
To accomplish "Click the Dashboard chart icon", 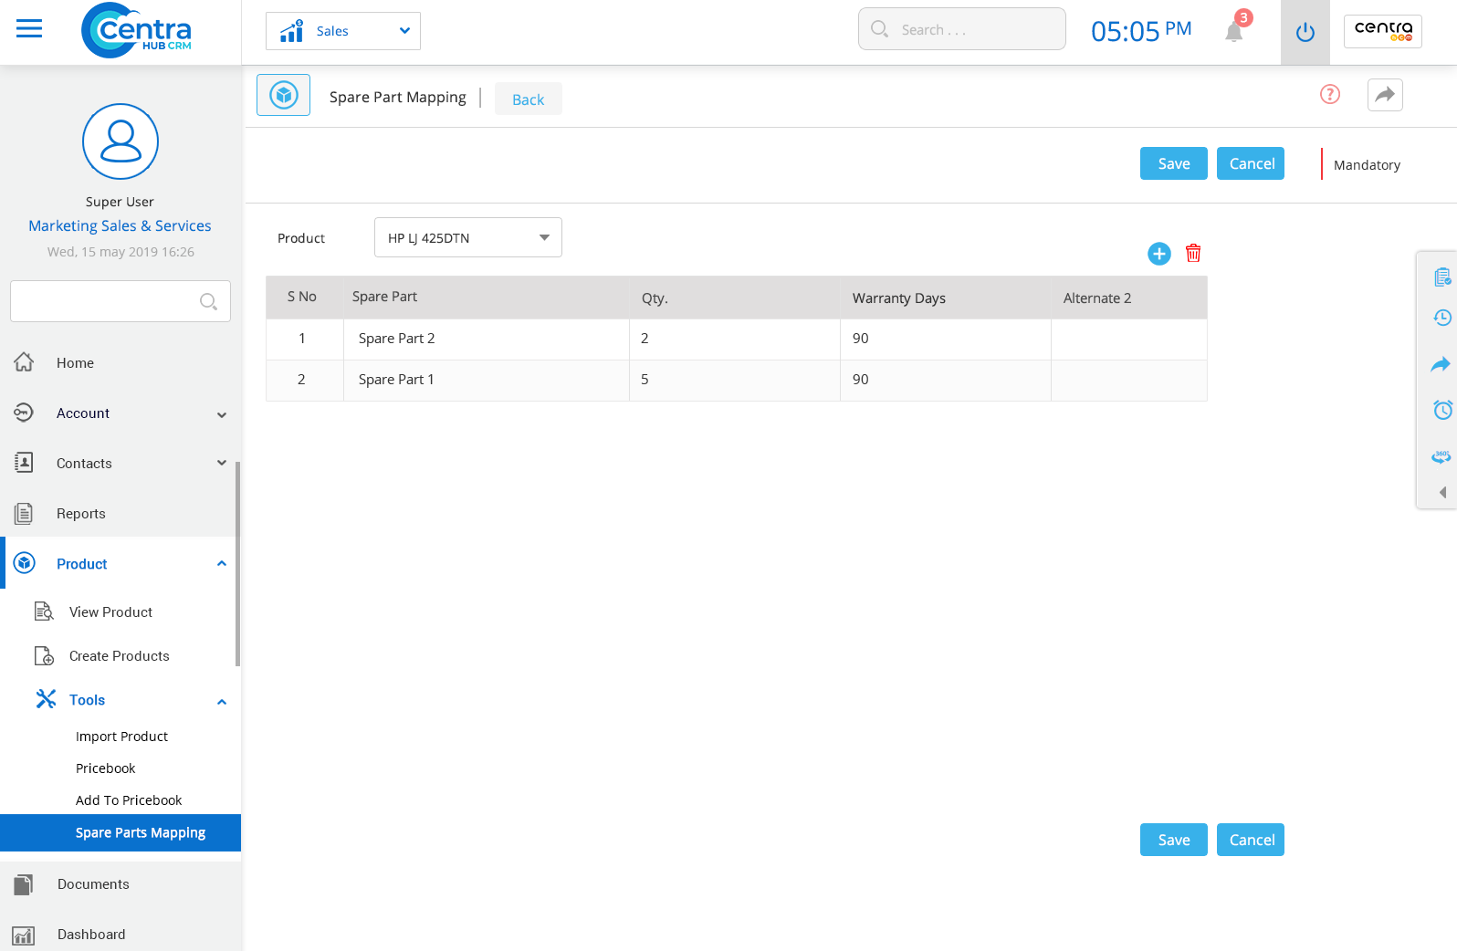I will [24, 935].
